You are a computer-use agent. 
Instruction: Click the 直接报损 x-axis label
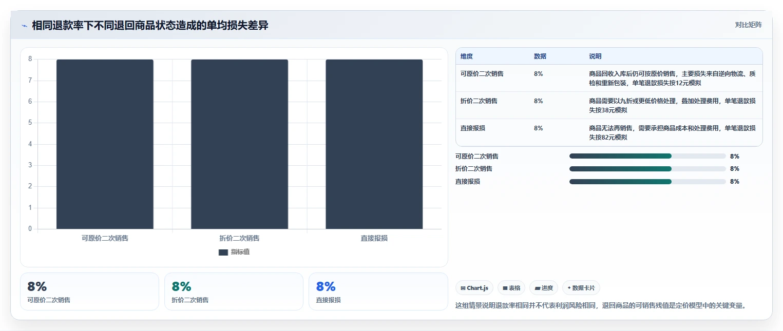[374, 238]
